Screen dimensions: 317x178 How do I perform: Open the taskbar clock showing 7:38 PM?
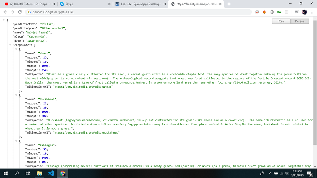297,173
